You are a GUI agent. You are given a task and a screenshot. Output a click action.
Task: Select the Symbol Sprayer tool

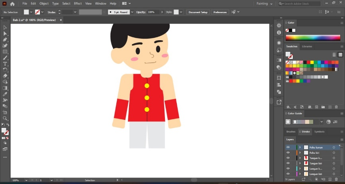click(x=5, y=100)
